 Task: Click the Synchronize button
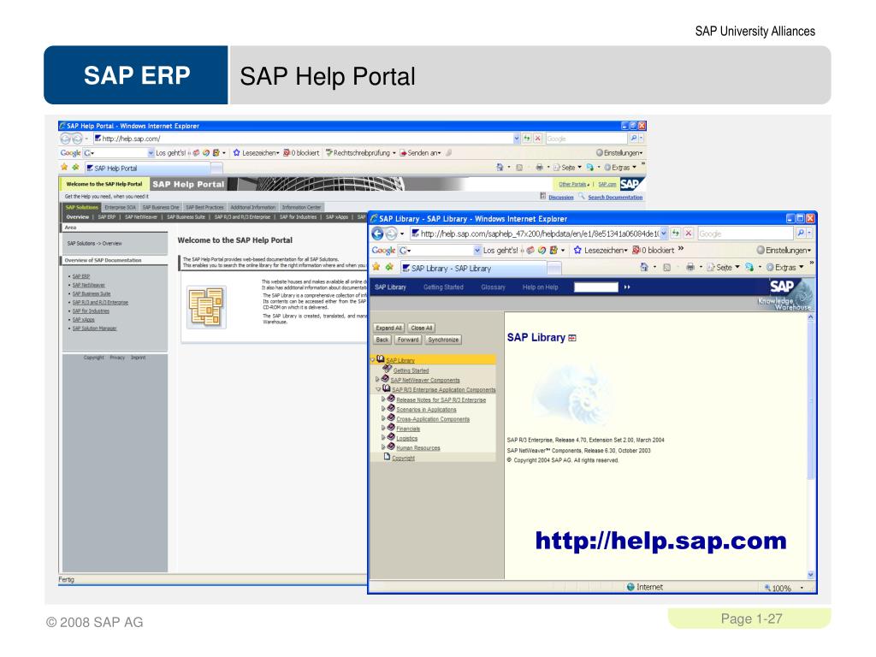click(443, 340)
